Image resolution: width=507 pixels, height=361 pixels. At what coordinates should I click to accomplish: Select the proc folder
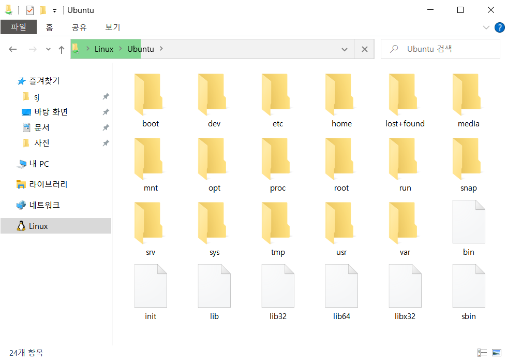point(278,165)
